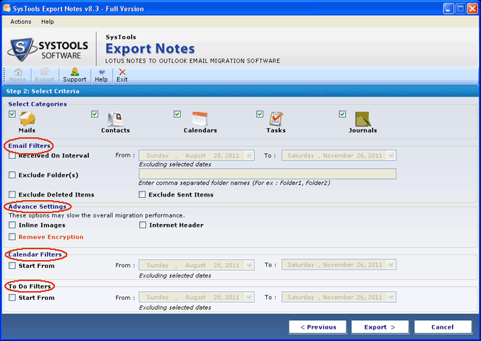This screenshot has height=341, width=481.
Task: Click the Calendar Filters heading
Action: pos(35,254)
